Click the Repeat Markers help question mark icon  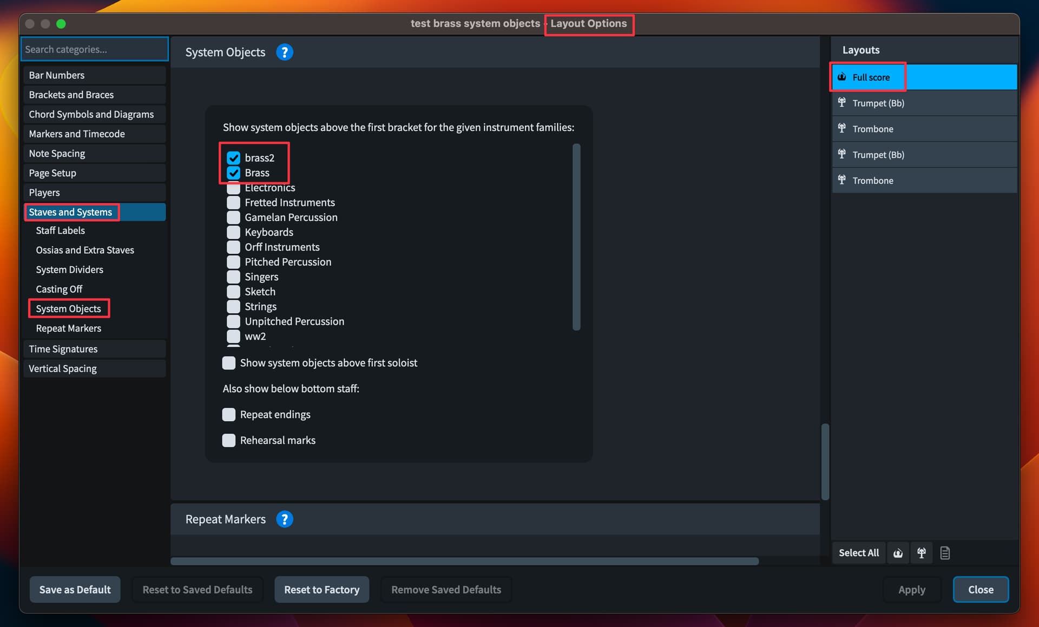tap(284, 519)
